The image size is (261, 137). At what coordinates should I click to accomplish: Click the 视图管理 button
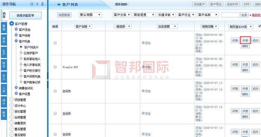point(65,15)
